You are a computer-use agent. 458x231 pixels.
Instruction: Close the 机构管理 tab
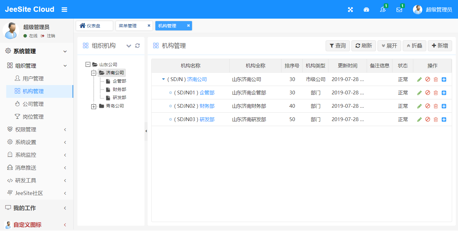click(188, 26)
